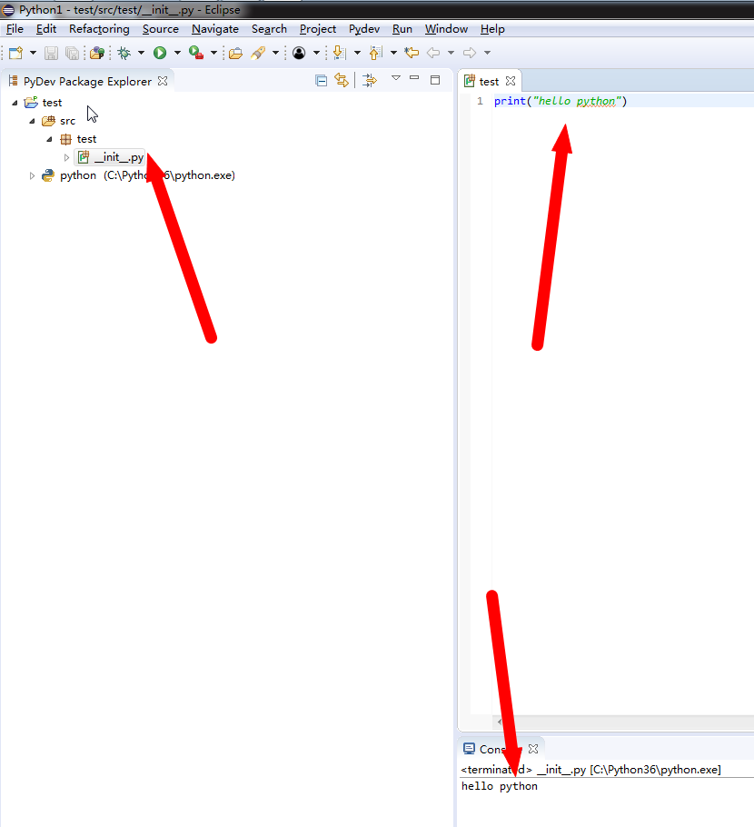This screenshot has height=827, width=754.
Task: Expand the python interpreter node
Action: click(32, 175)
